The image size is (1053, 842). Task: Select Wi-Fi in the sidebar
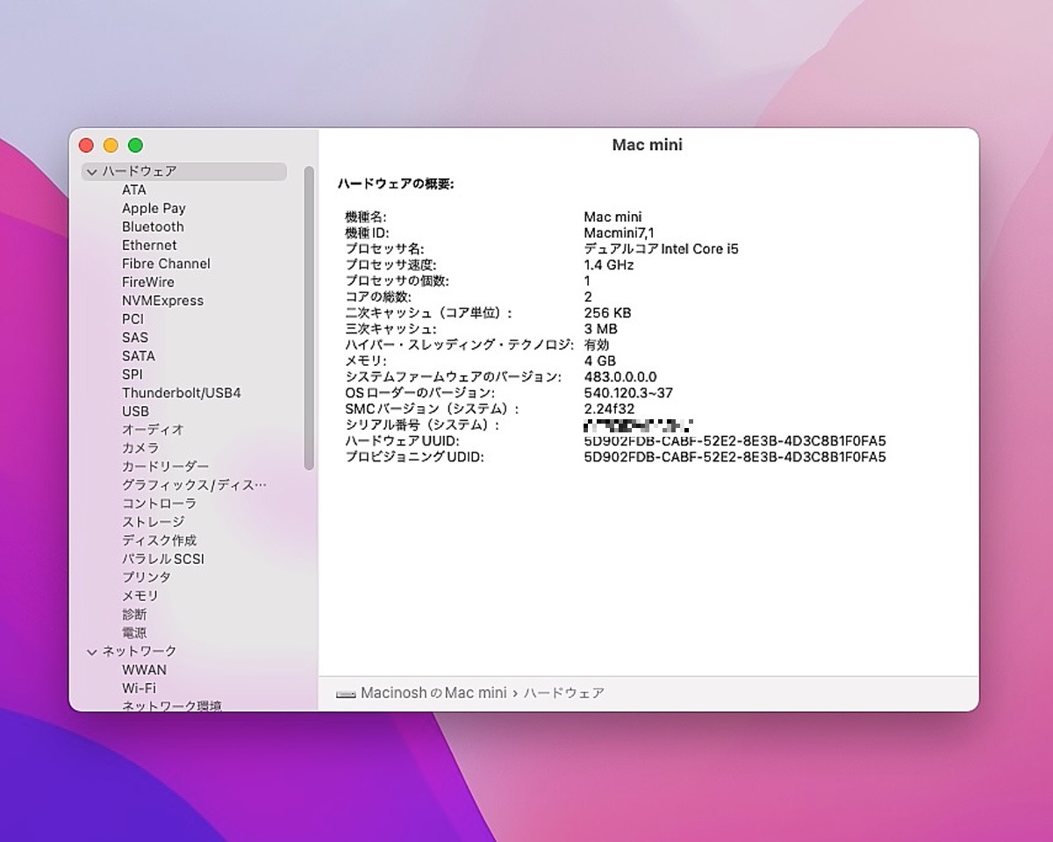139,689
